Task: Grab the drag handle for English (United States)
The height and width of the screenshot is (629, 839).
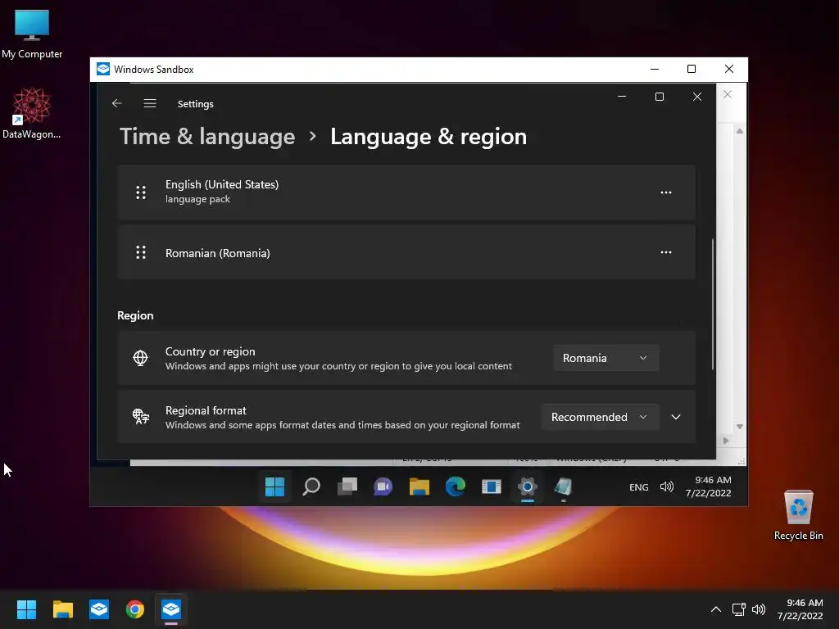Action: pos(141,192)
